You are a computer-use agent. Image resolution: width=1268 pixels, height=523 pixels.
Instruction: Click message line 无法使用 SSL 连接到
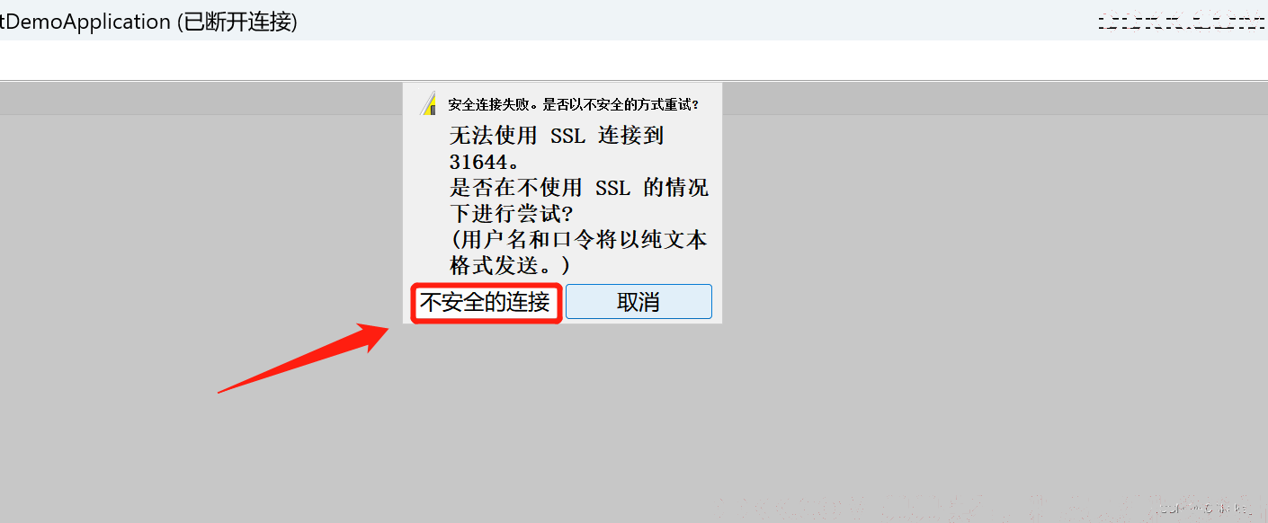pos(557,136)
